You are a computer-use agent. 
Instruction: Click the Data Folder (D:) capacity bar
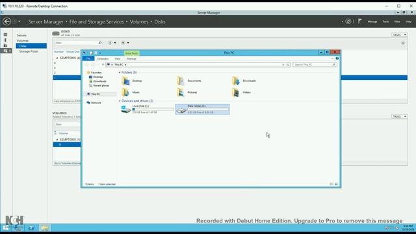coord(208,109)
